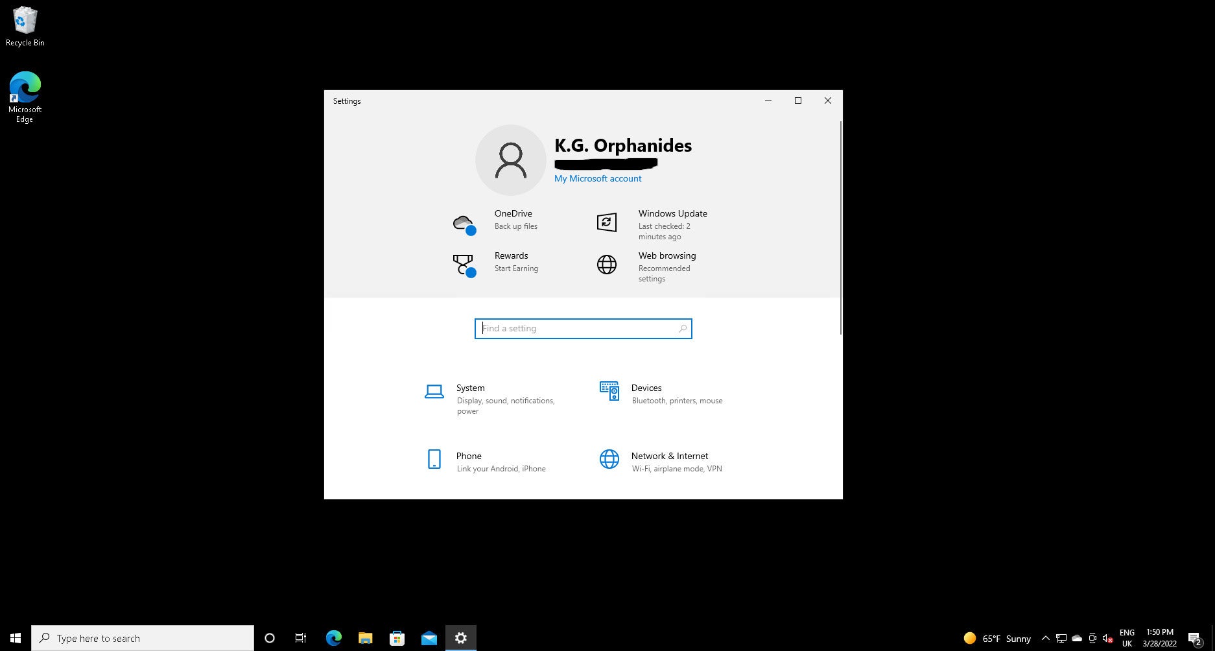Click the 'Start Earning' subtitle
Screen dimensions: 1215x651
click(x=516, y=268)
